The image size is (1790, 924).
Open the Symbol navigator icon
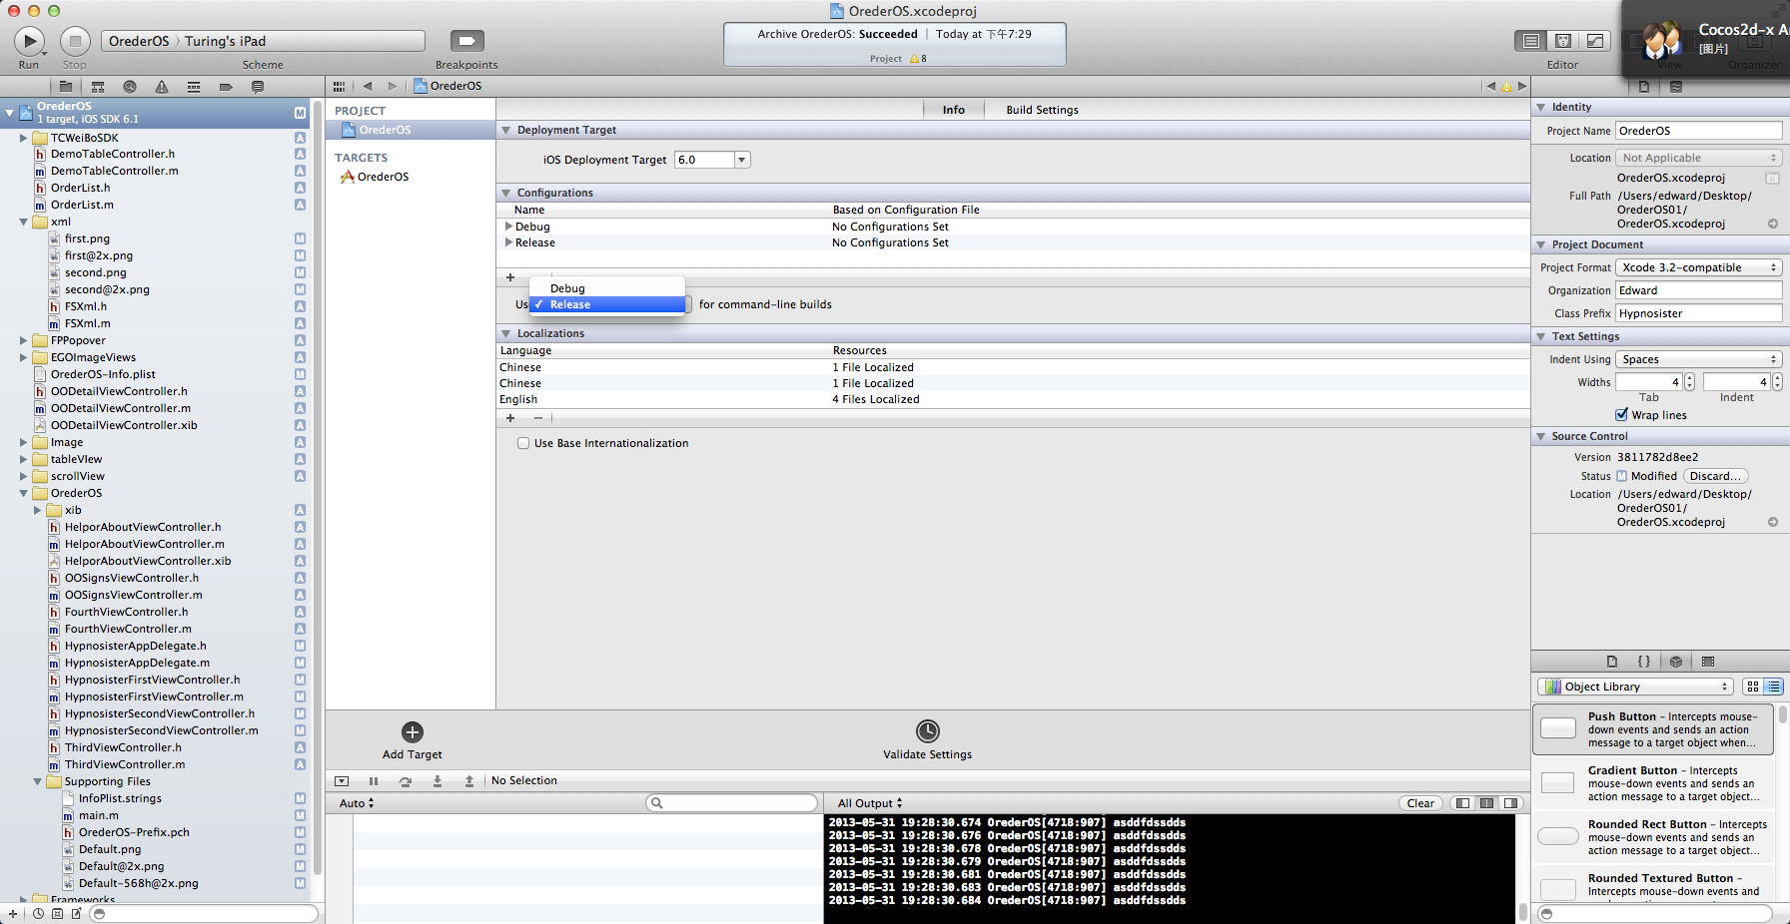tap(98, 87)
